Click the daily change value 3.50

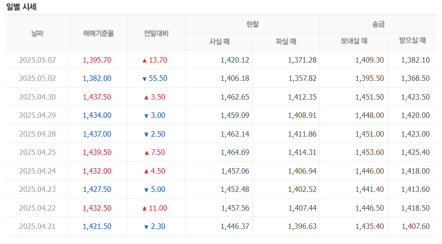[x=158, y=97]
